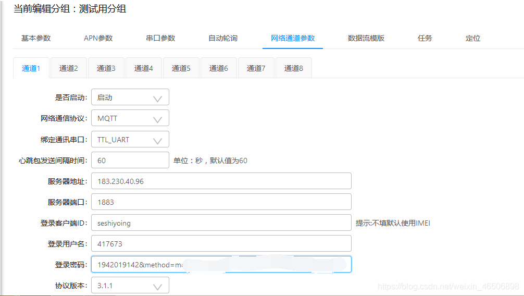The image size is (524, 296).
Task: Select the 通道1 sub-tab
Action: [x=31, y=68]
